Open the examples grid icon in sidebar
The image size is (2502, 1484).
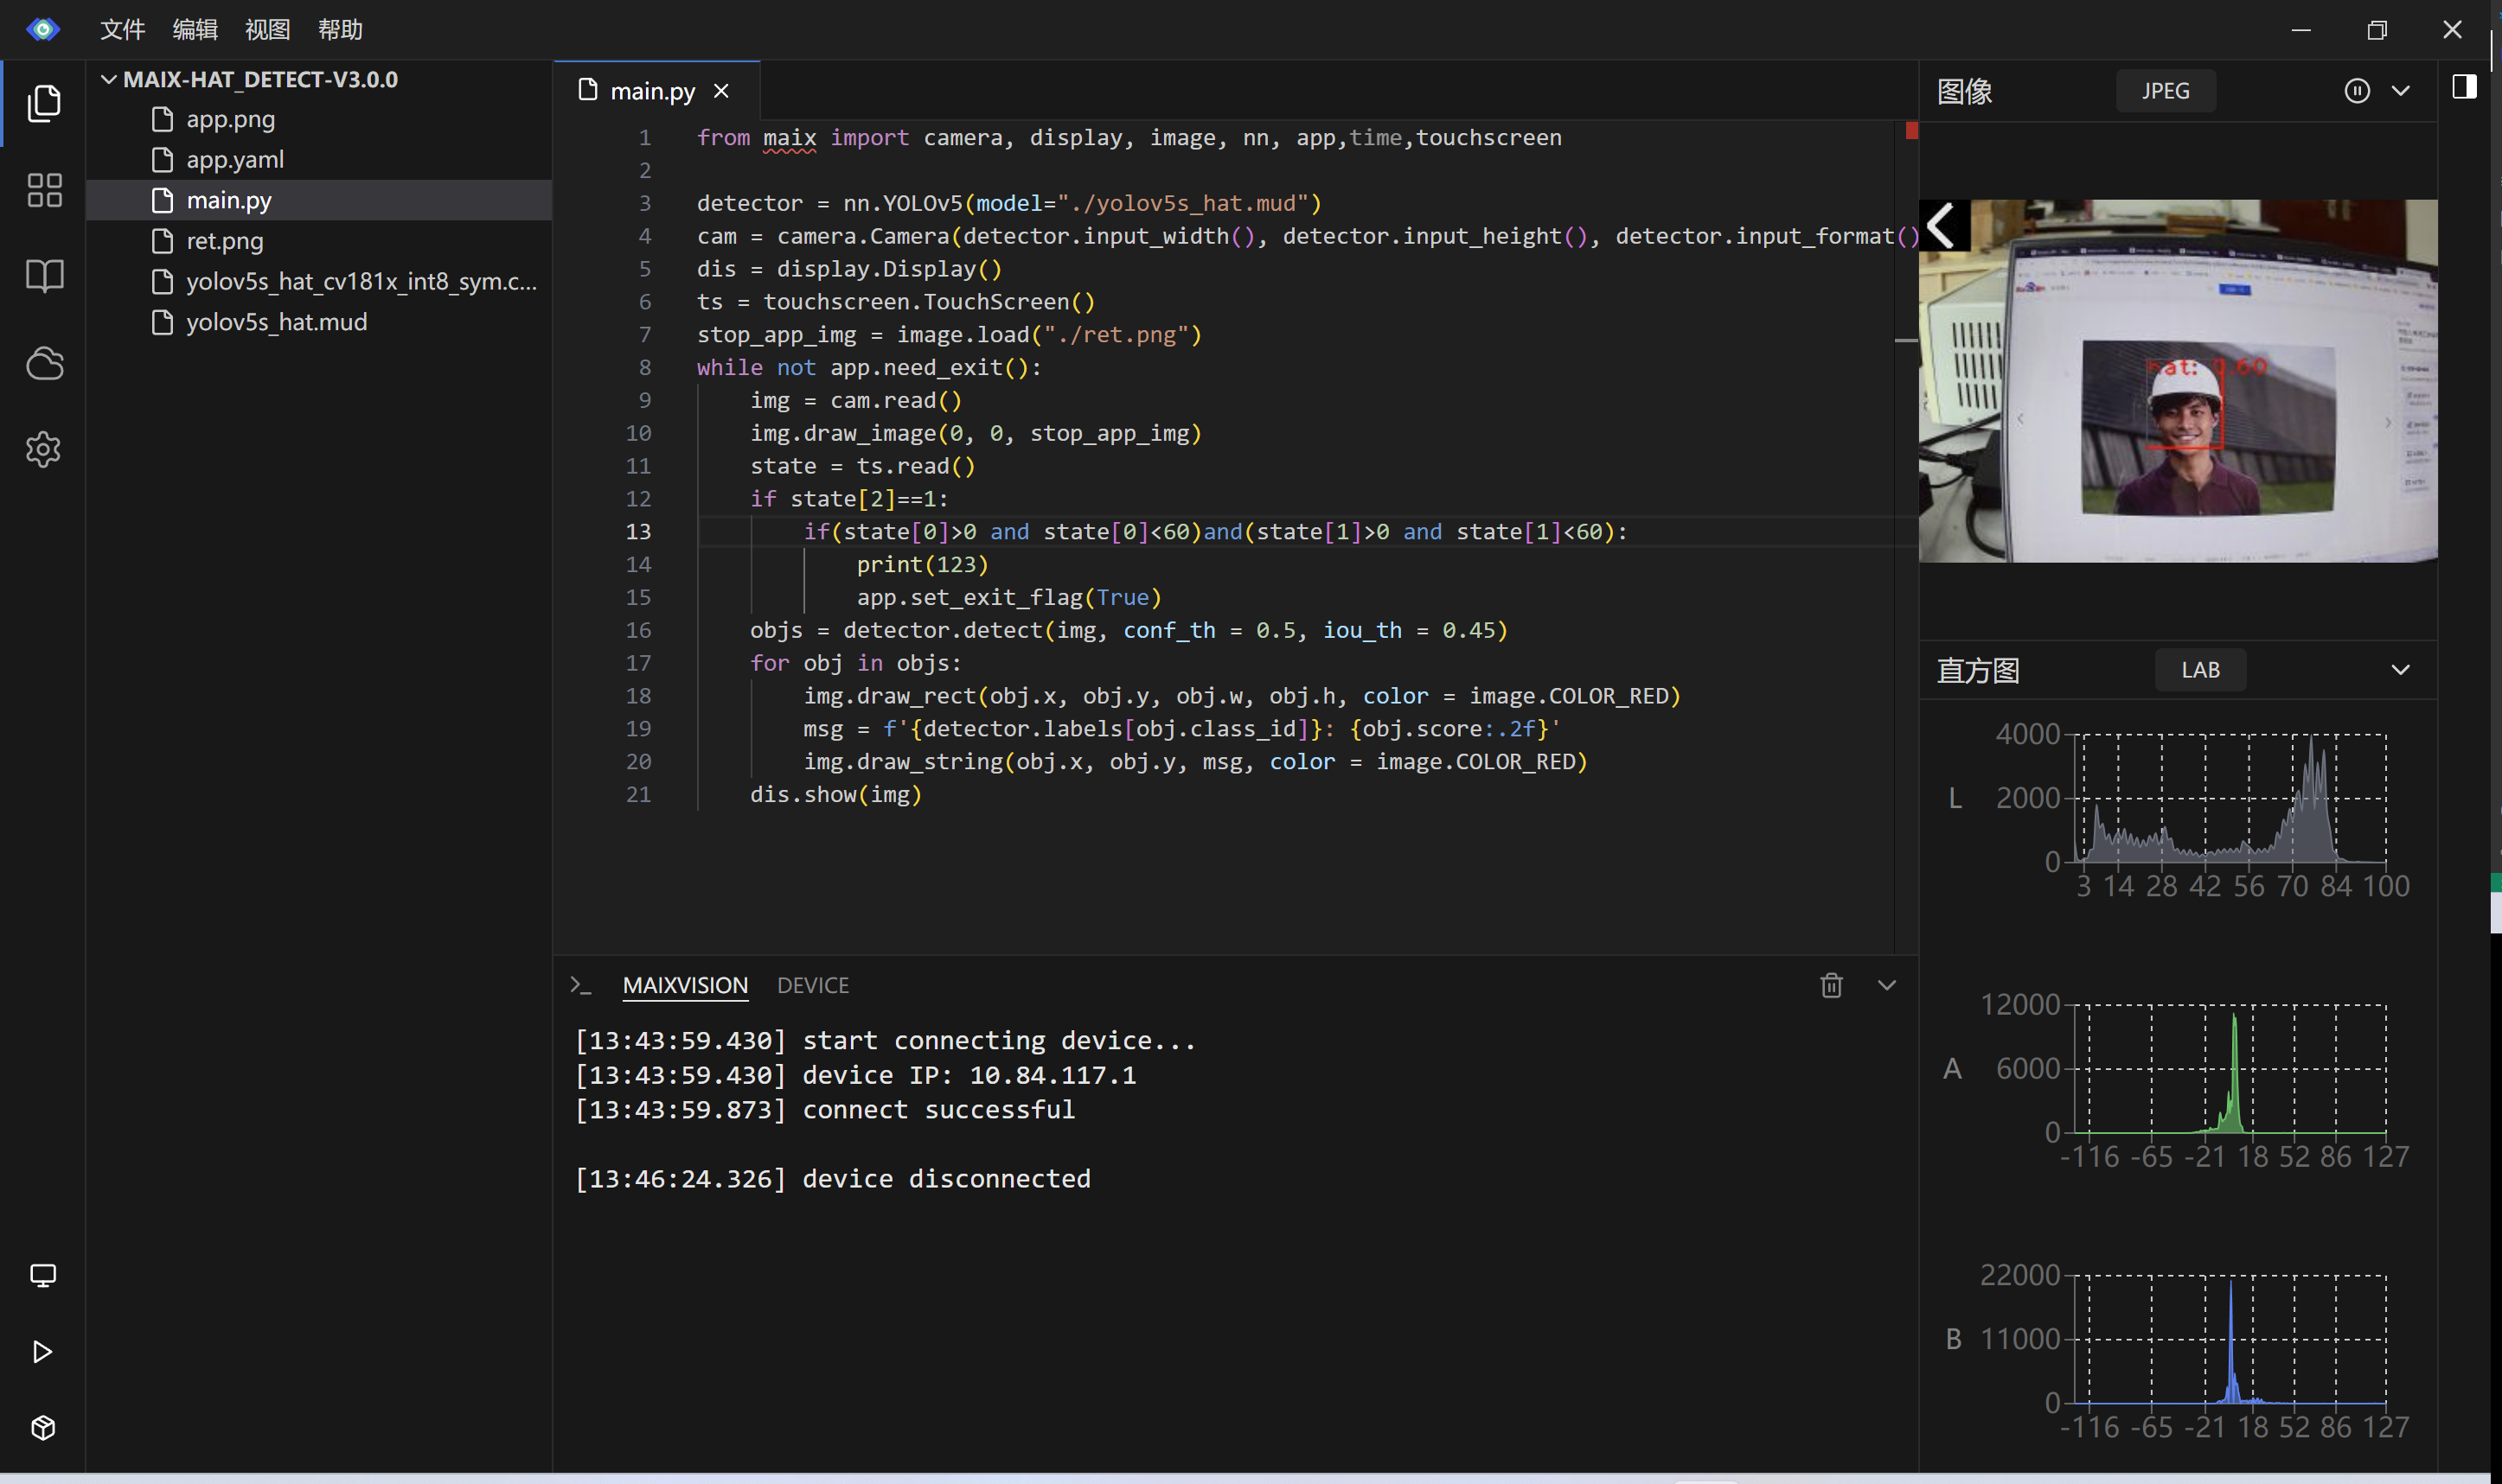[x=44, y=190]
